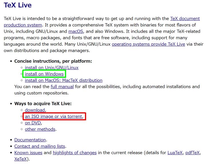Open 'operating systems provide TeX Live' link

(x=148, y=44)
